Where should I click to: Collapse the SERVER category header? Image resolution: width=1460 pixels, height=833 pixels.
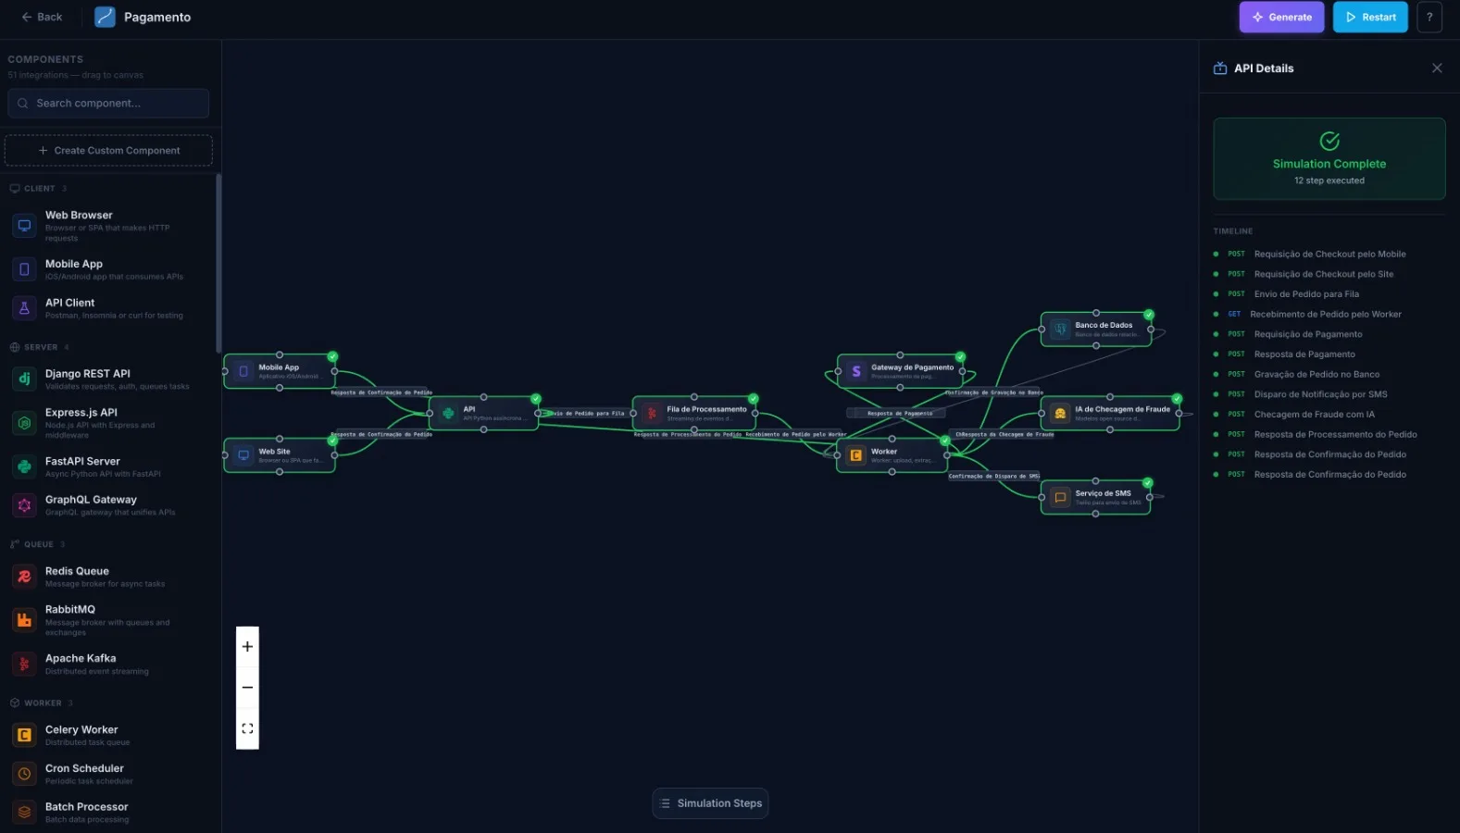click(40, 347)
